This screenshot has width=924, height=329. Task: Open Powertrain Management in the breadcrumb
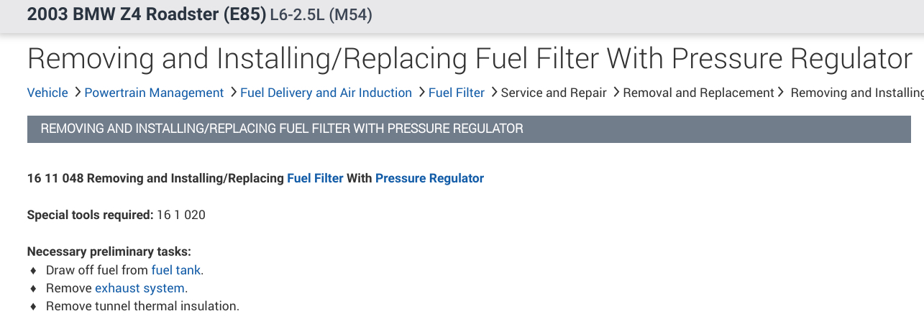point(154,93)
